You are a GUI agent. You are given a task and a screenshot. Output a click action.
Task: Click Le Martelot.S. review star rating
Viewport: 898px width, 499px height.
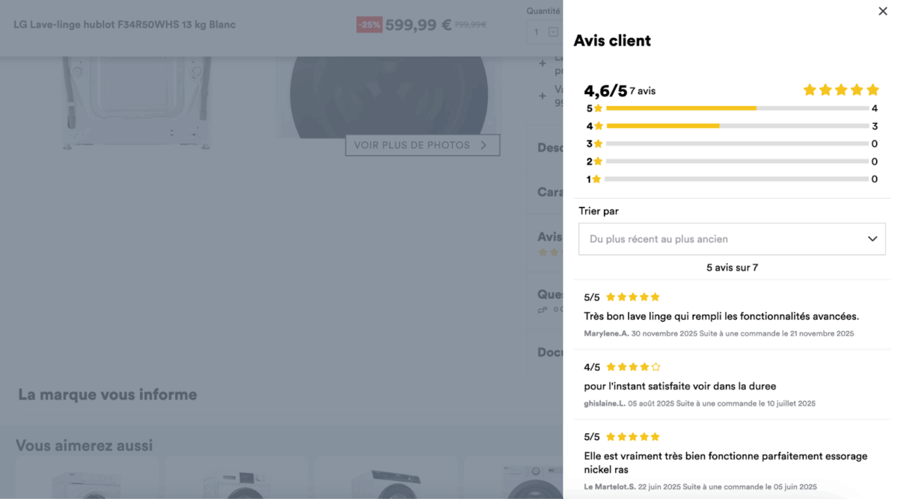[x=633, y=437]
